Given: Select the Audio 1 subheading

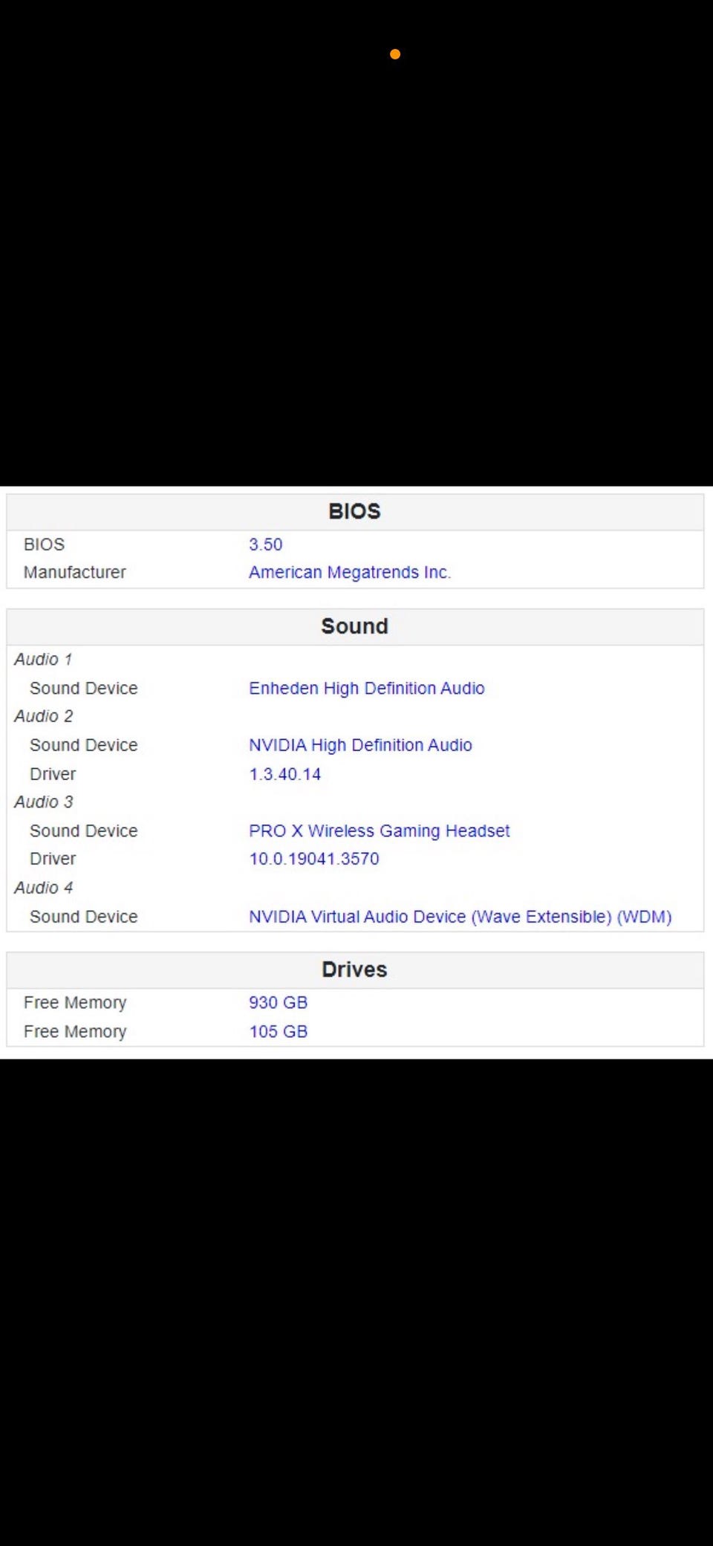Looking at the screenshot, I should 44,660.
